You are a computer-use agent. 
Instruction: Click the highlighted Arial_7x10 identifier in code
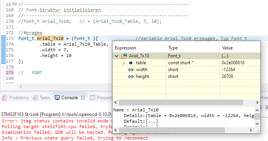click(x=50, y=38)
